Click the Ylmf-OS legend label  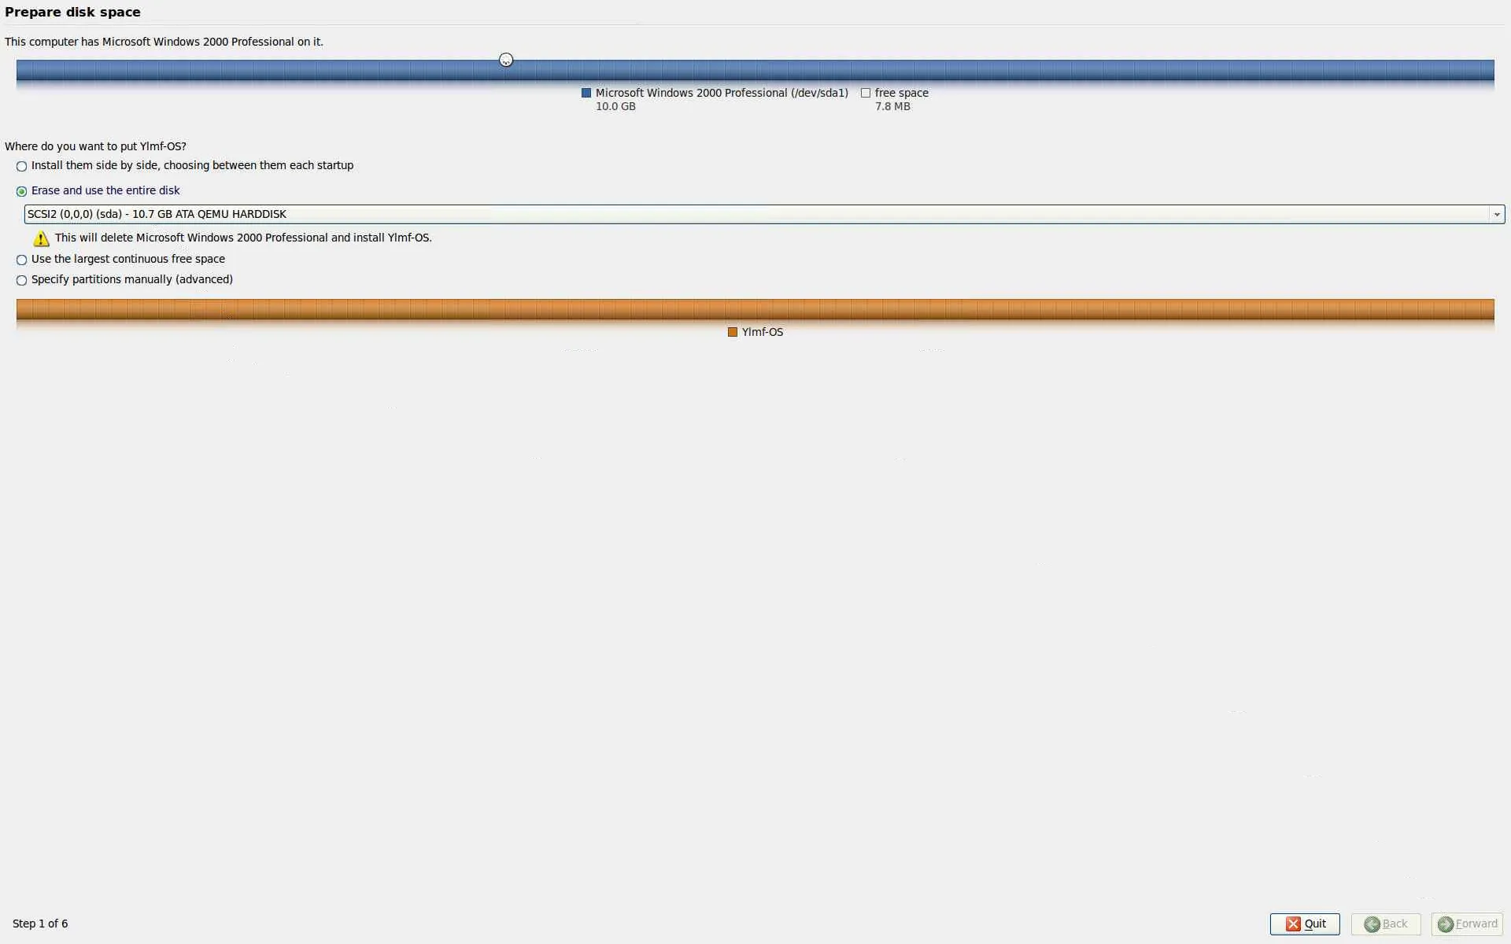762,332
